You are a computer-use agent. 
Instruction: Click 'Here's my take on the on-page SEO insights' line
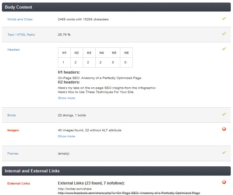click(x=107, y=88)
